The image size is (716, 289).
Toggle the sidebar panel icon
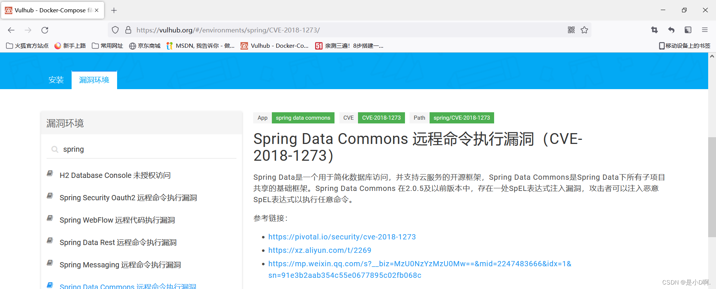point(688,30)
